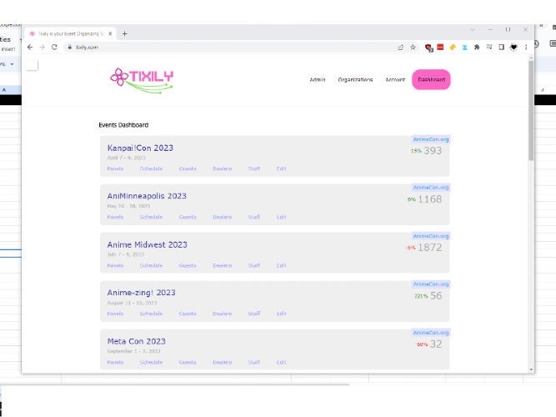Open Dealers for Anime-zing! 2023
This screenshot has height=417, width=556.
click(223, 314)
